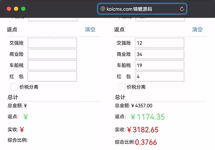Image resolution: width=215 pixels, height=150 pixels.
Task: Click empty 车船税 field in left panel
Action: 52,65
